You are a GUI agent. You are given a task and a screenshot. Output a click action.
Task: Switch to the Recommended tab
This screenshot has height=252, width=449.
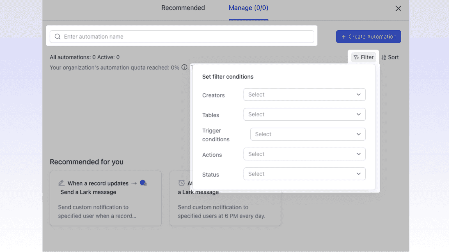tap(183, 8)
